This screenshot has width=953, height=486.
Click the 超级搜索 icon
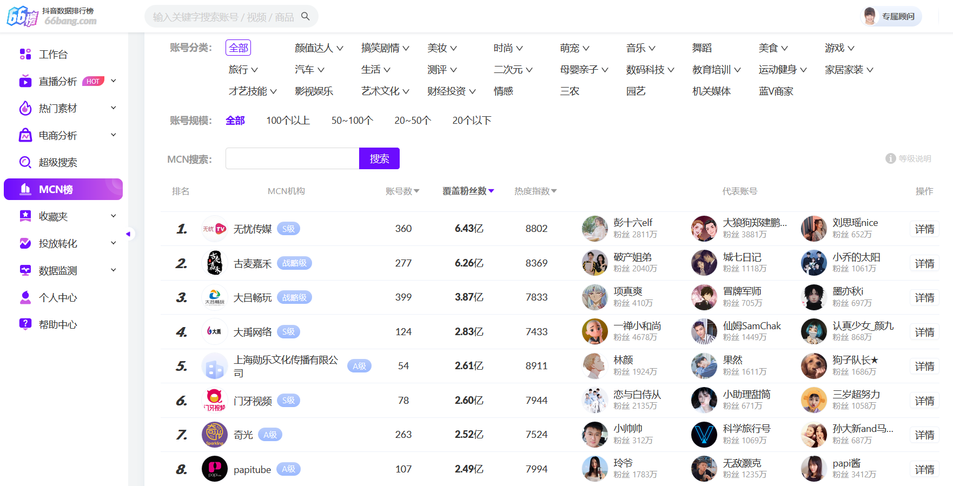(x=25, y=162)
